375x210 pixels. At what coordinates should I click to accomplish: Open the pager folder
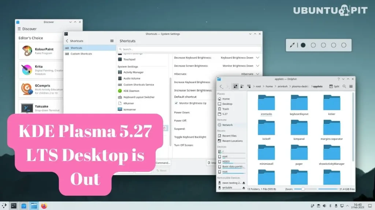coord(299,155)
